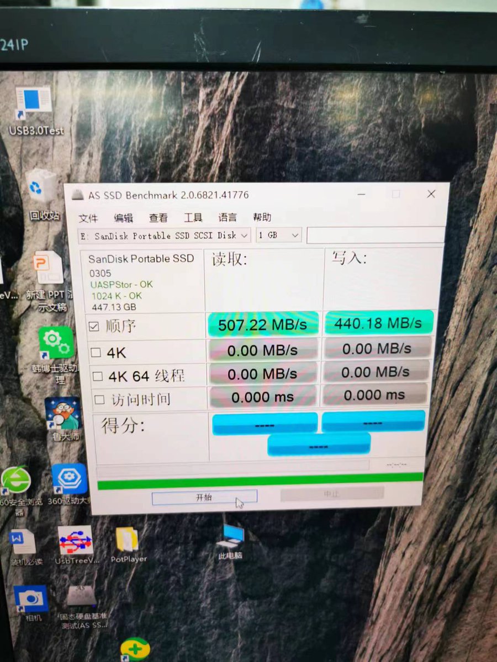Open the 工具 menu
This screenshot has height=662, width=497.
click(x=193, y=217)
